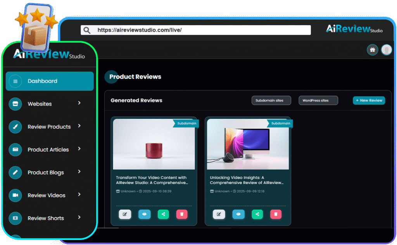397x245 pixels.
Task: Expand the Review Products chevron
Action: tap(79, 126)
